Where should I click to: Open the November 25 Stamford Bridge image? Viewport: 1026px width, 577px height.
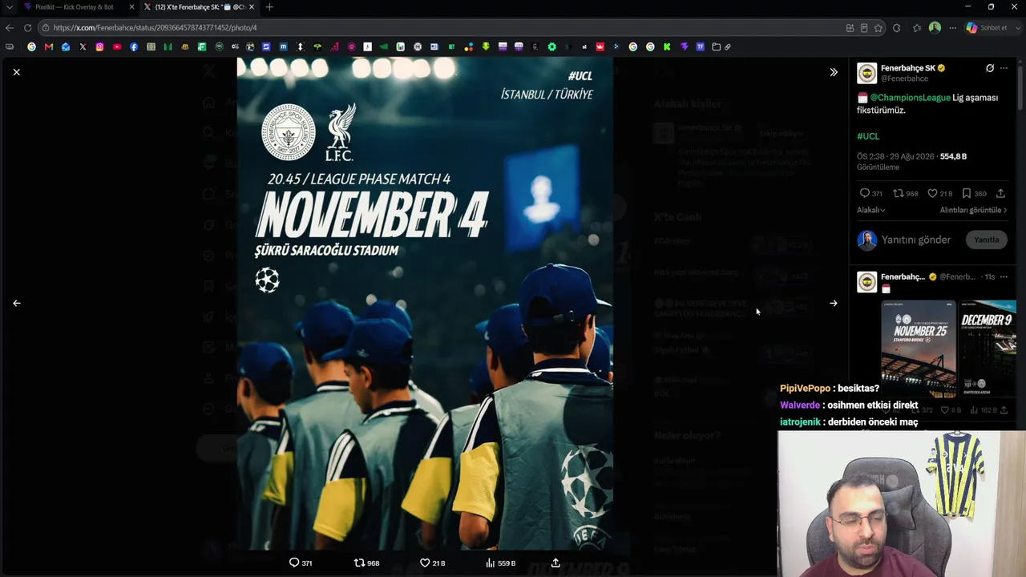[919, 349]
